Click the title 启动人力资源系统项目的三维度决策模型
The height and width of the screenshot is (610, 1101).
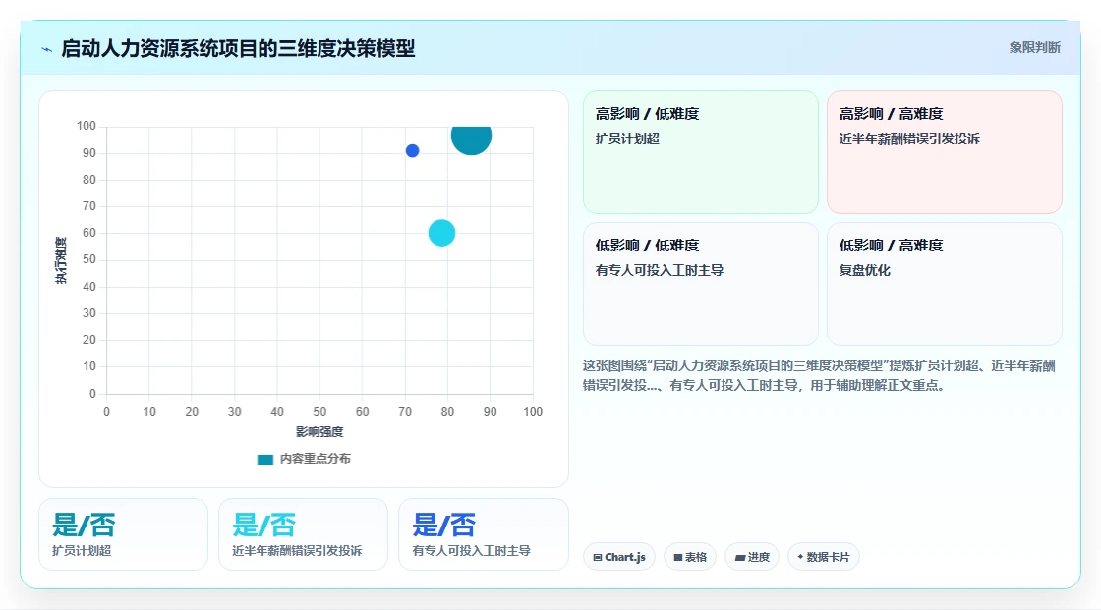coord(238,48)
